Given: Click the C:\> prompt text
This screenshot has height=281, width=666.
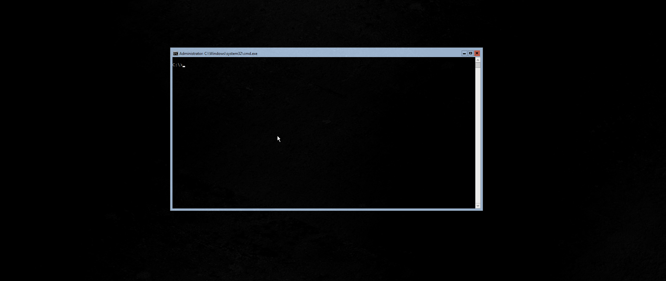Looking at the screenshot, I should pyautogui.click(x=177, y=65).
